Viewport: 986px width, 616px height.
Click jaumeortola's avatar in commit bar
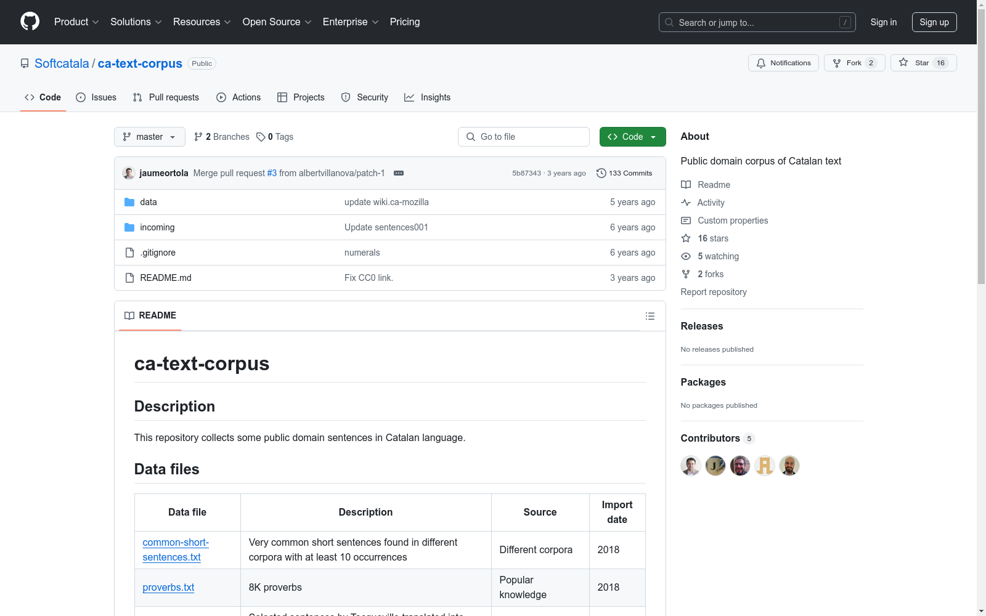tap(129, 173)
